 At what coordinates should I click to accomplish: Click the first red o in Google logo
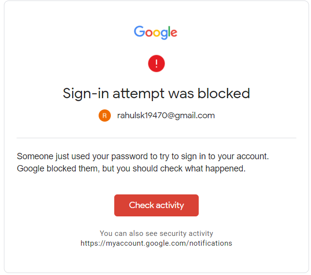tap(148, 34)
